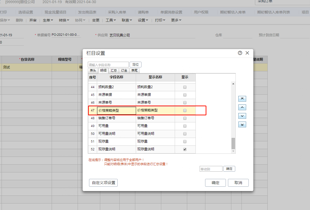
Task: Switch to the 汇总 tab
Action: tap(114, 71)
